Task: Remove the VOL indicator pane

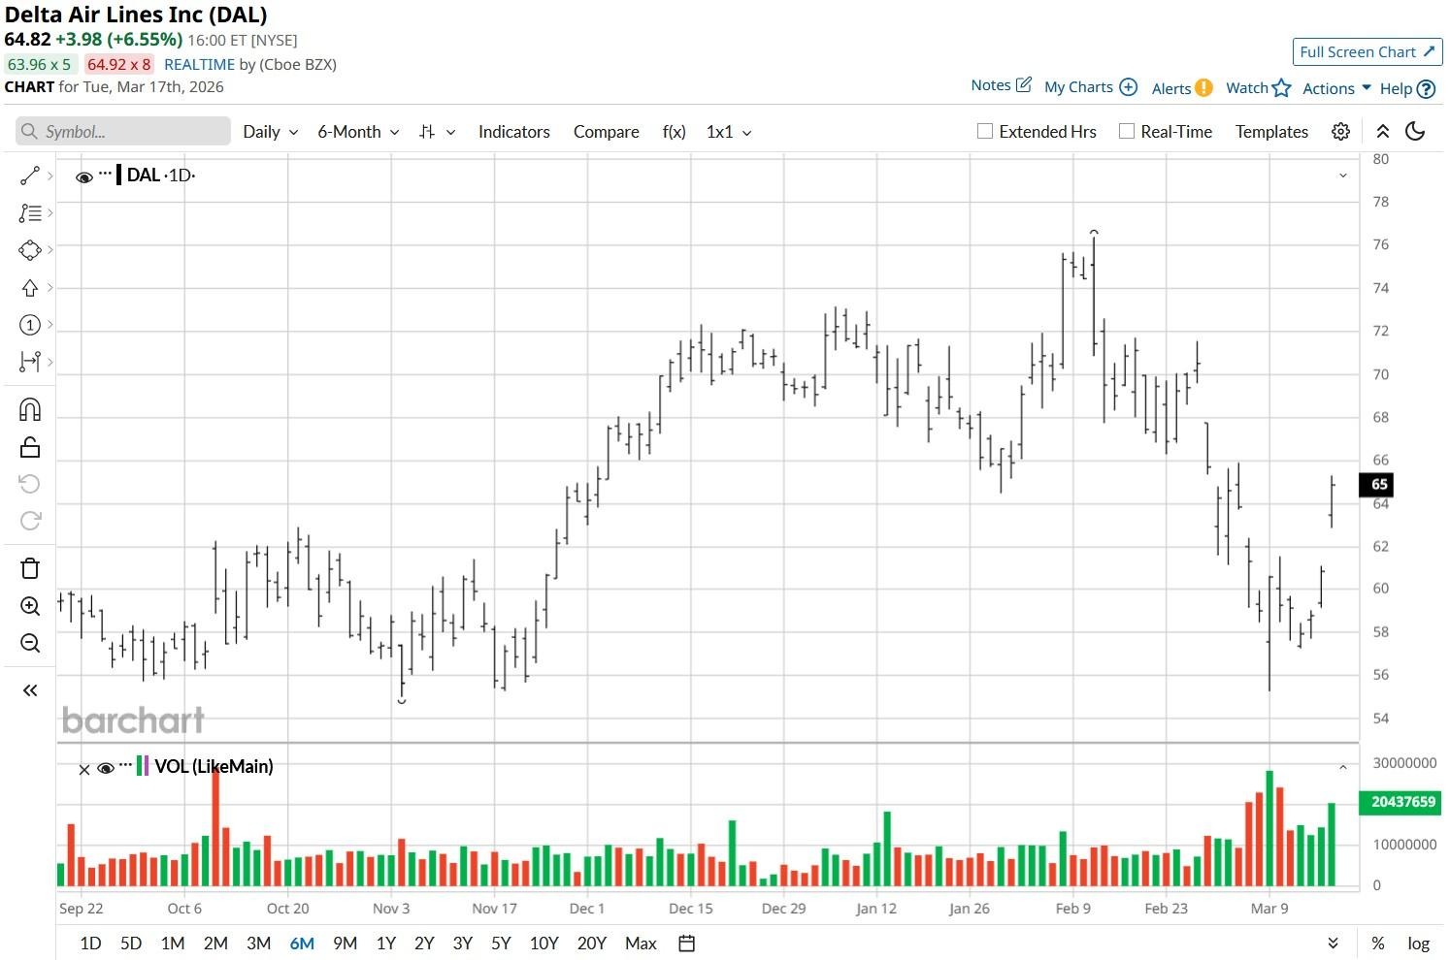Action: (84, 769)
